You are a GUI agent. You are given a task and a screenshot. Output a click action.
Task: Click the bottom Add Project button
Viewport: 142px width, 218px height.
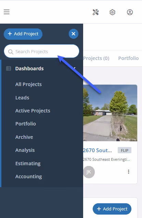[x=112, y=209]
